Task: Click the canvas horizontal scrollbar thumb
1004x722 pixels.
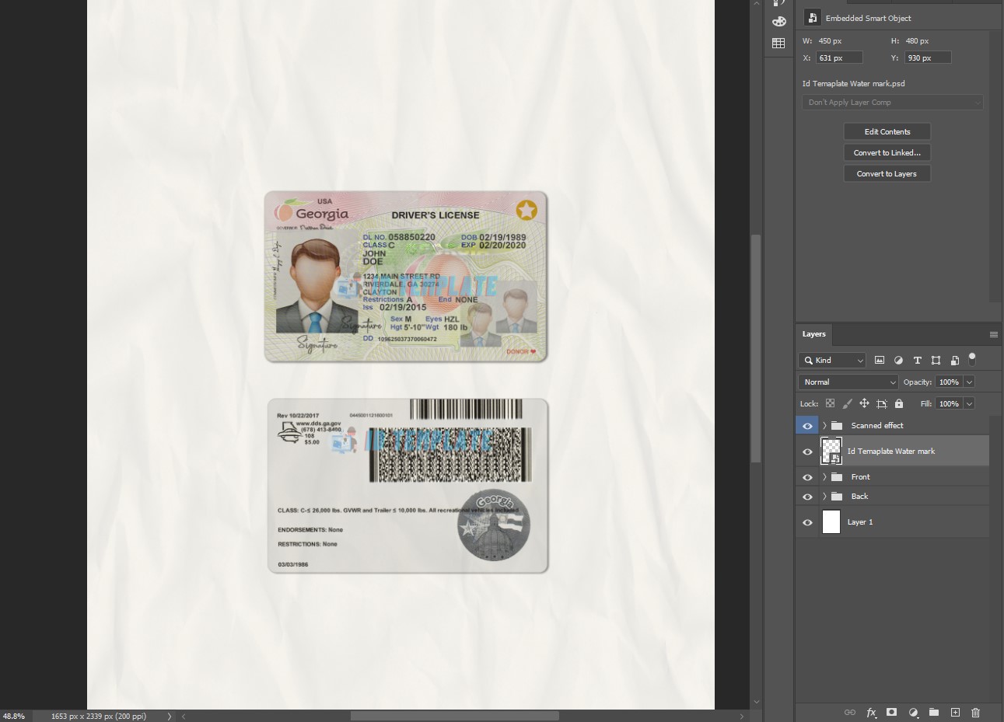Action: (454, 716)
